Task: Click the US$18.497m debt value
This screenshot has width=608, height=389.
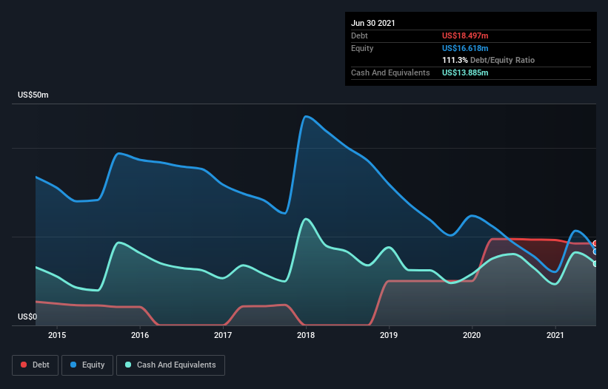Action: tap(465, 36)
